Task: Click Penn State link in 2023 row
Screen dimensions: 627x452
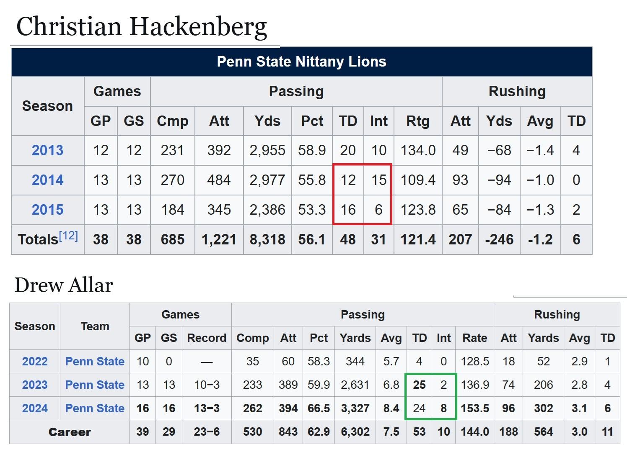Action: 95,385
